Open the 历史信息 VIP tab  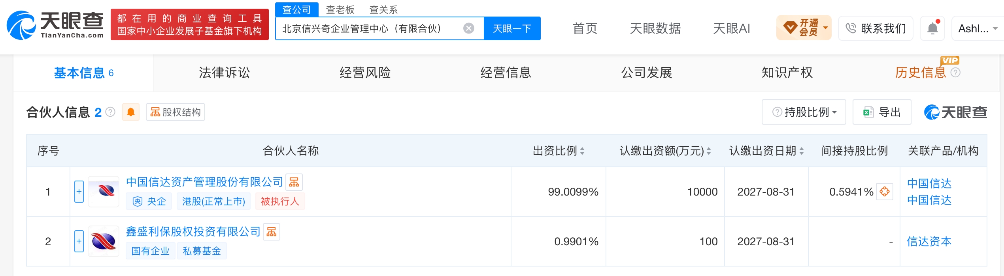coord(921,73)
